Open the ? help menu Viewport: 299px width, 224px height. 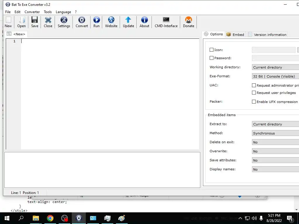click(x=76, y=12)
